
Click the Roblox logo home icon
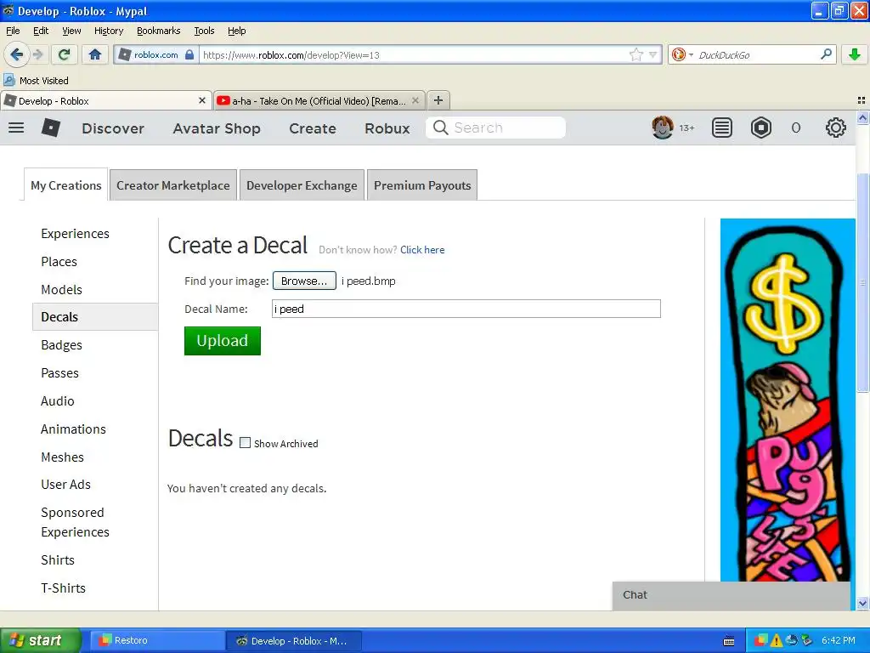50,128
